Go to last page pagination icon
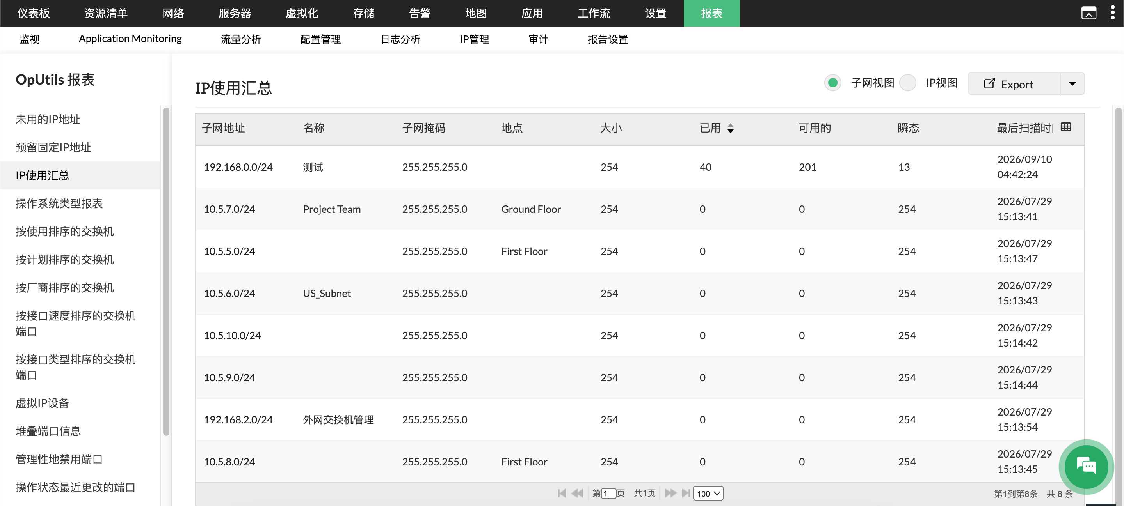Screen dimensions: 1124x506 [x=685, y=493]
